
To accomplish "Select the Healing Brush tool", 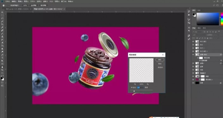I will 2,31.
